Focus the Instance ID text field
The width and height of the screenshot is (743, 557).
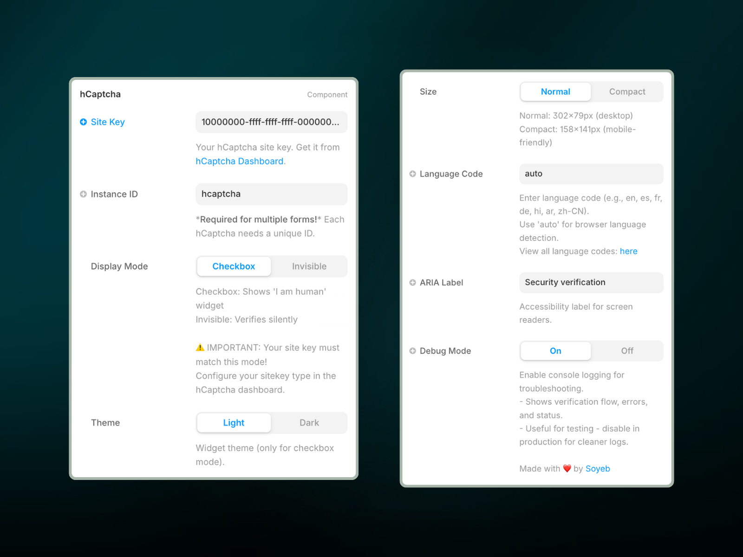coord(271,194)
